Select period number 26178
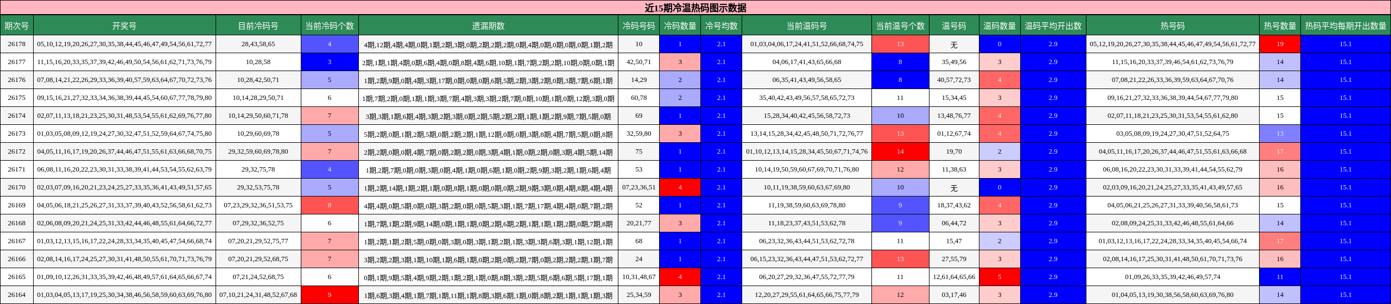Viewport: 1391px width, 304px height. click(16, 44)
